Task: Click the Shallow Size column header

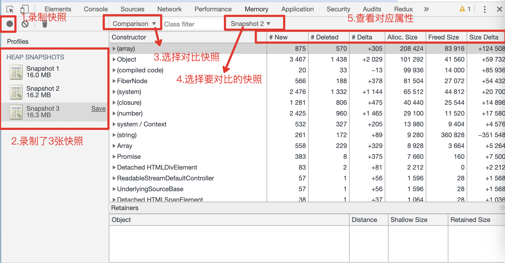Action: click(418, 220)
